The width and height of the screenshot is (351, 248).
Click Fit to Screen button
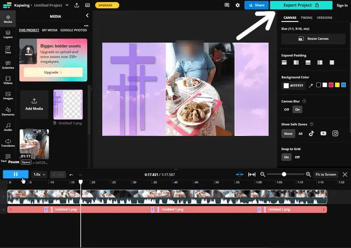pos(326,174)
